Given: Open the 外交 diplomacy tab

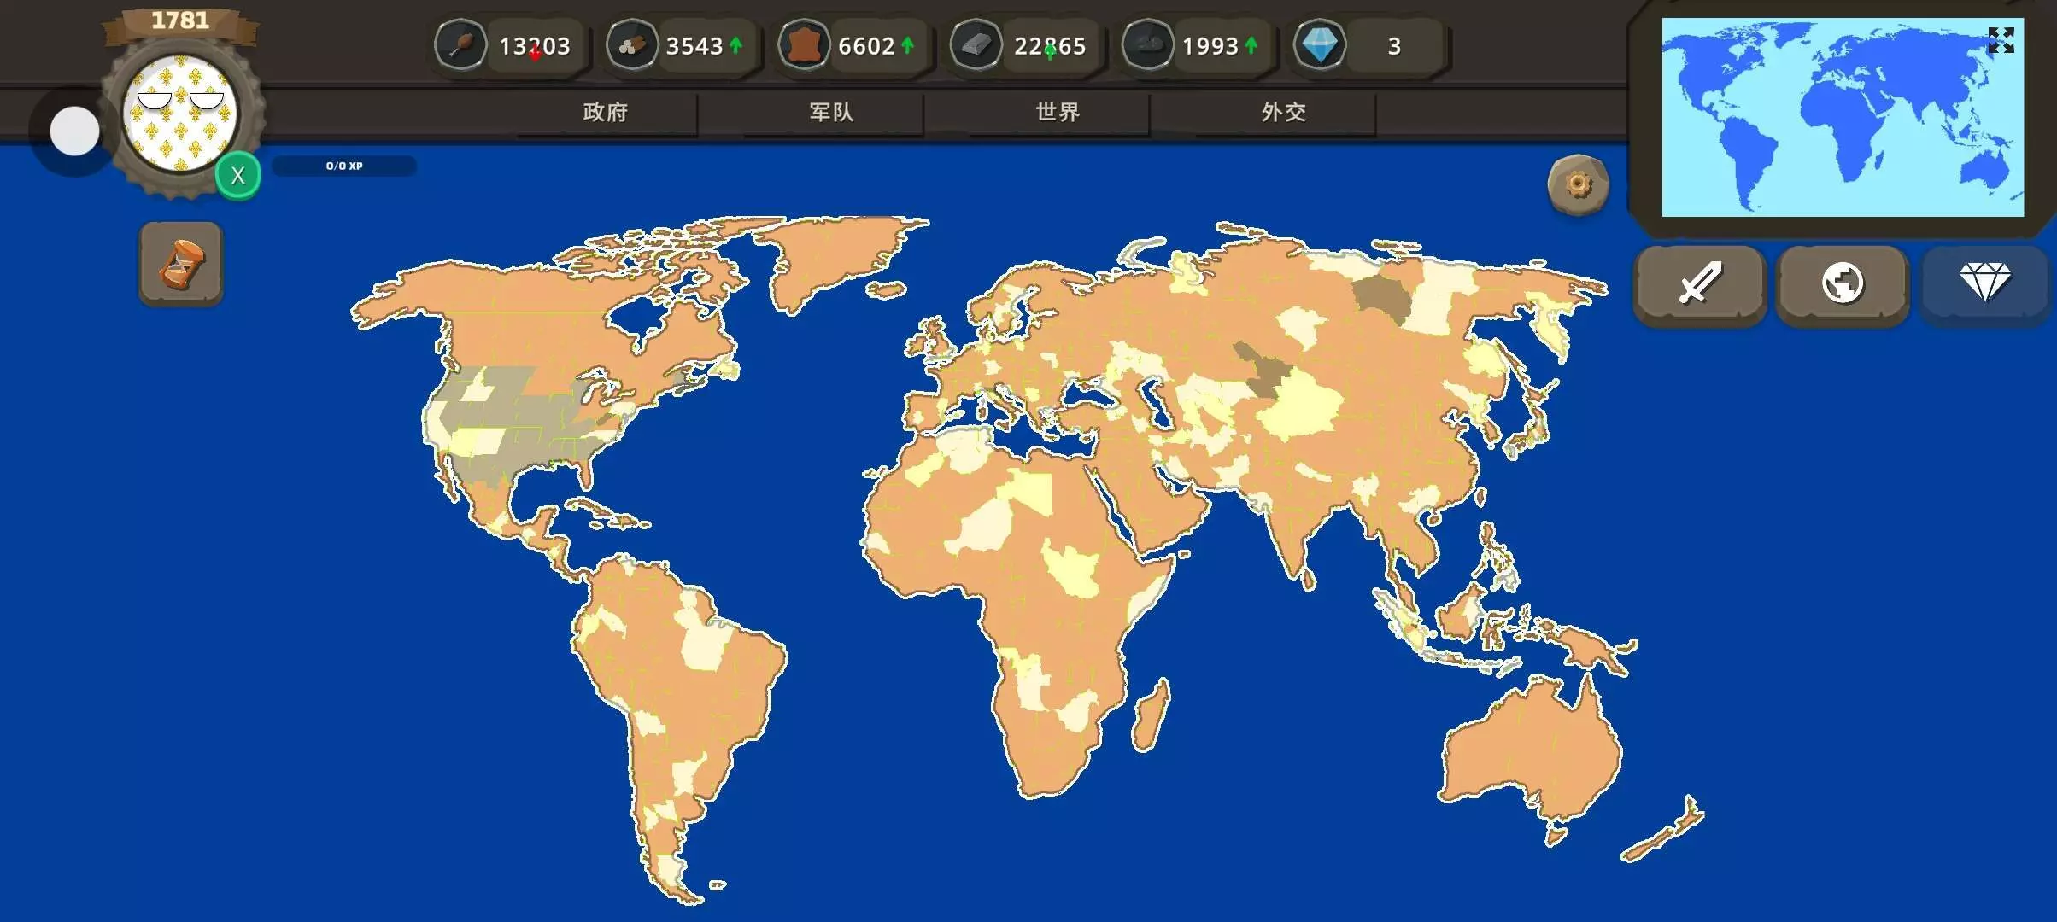Looking at the screenshot, I should coord(1283,112).
